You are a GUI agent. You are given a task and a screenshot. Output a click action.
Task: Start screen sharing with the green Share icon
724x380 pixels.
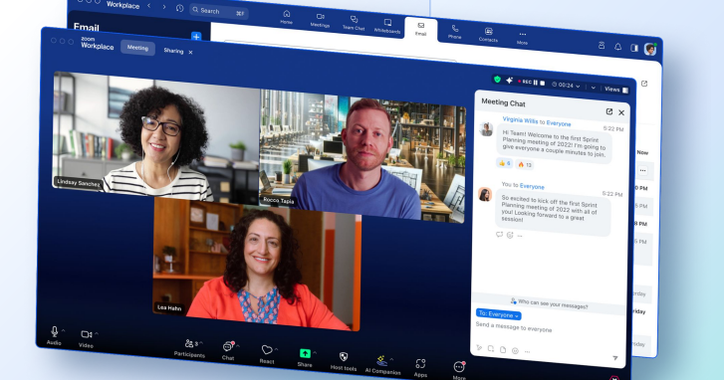point(305,353)
